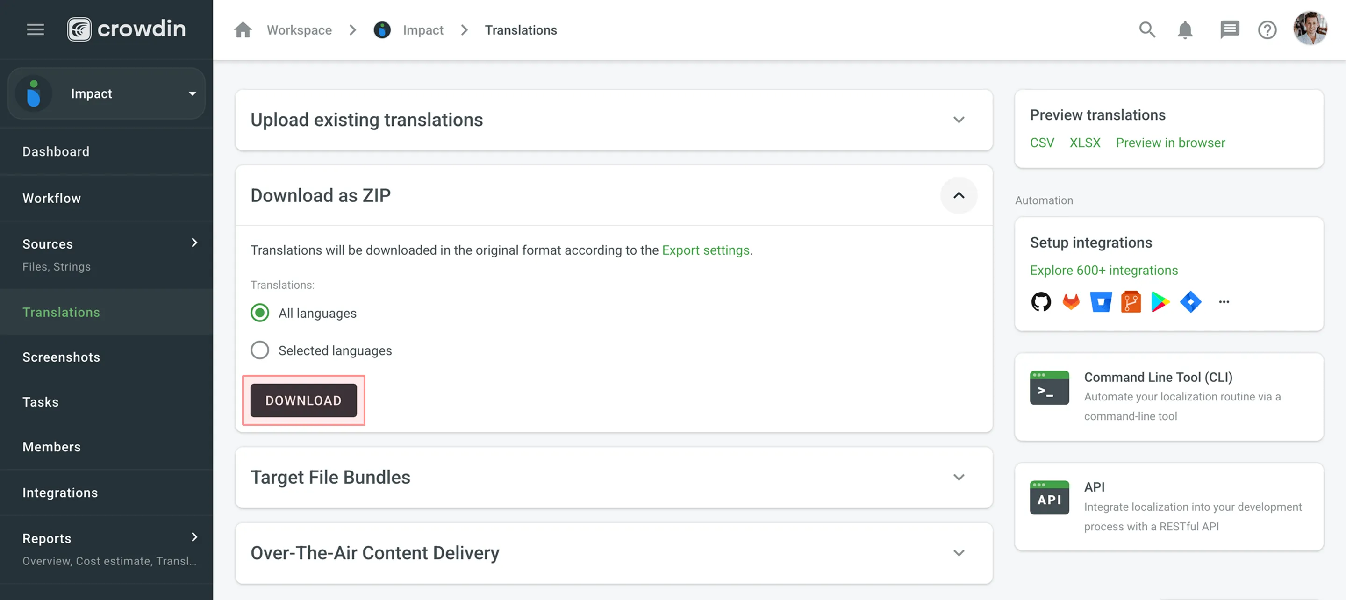The width and height of the screenshot is (1346, 600).
Task: Click the help question mark icon
Action: [1267, 30]
